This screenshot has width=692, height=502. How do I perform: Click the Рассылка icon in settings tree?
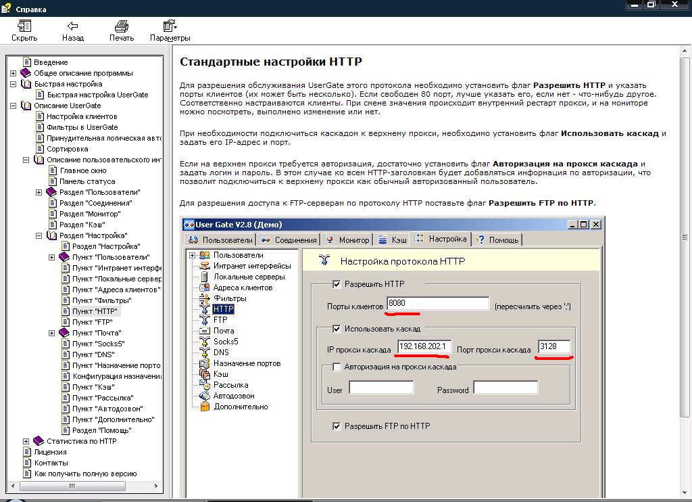(204, 384)
